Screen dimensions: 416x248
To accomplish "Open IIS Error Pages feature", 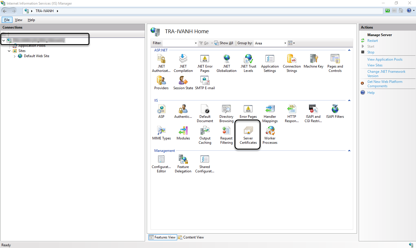I will click(x=248, y=111).
